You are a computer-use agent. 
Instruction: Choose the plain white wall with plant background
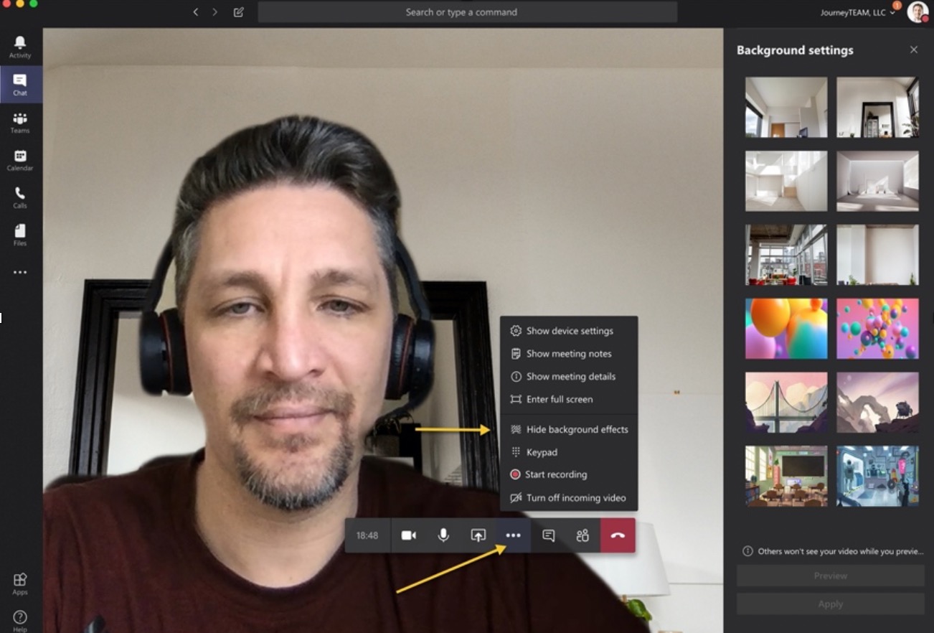coord(877,255)
